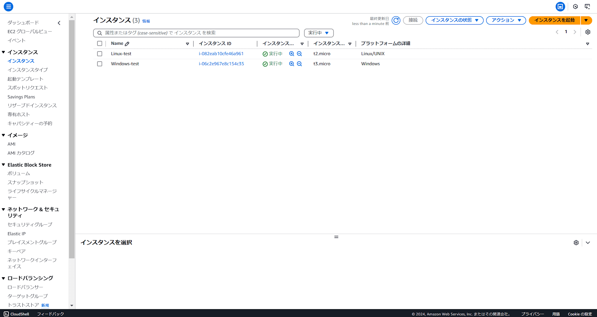The width and height of the screenshot is (597, 317).
Task: Check the Windows-test instance checkbox
Action: pos(100,64)
